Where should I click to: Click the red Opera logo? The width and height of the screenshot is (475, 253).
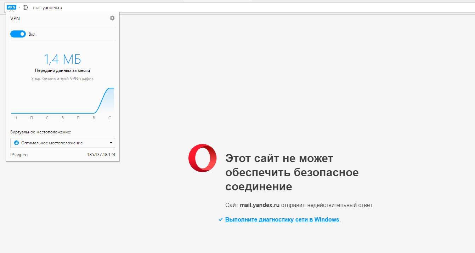(x=203, y=158)
